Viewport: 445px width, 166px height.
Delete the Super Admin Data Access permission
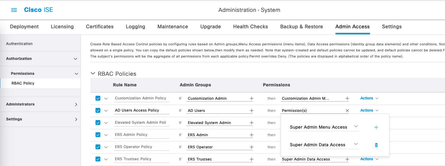point(376,145)
